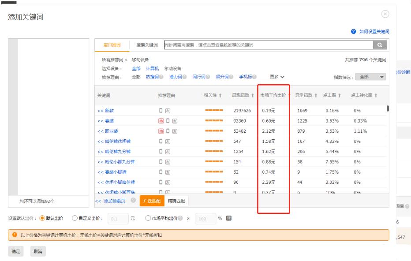Switch to 精确匹配 match type
411x261 pixels.
tap(176, 201)
